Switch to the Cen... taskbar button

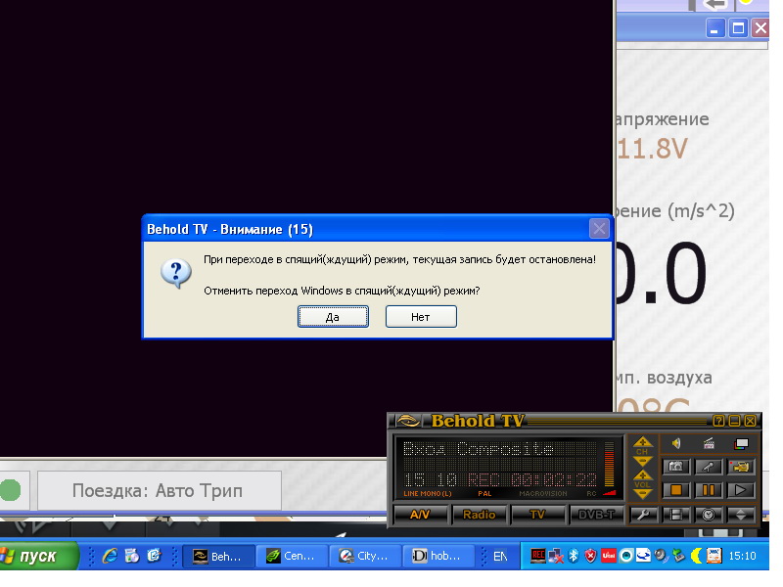292,556
